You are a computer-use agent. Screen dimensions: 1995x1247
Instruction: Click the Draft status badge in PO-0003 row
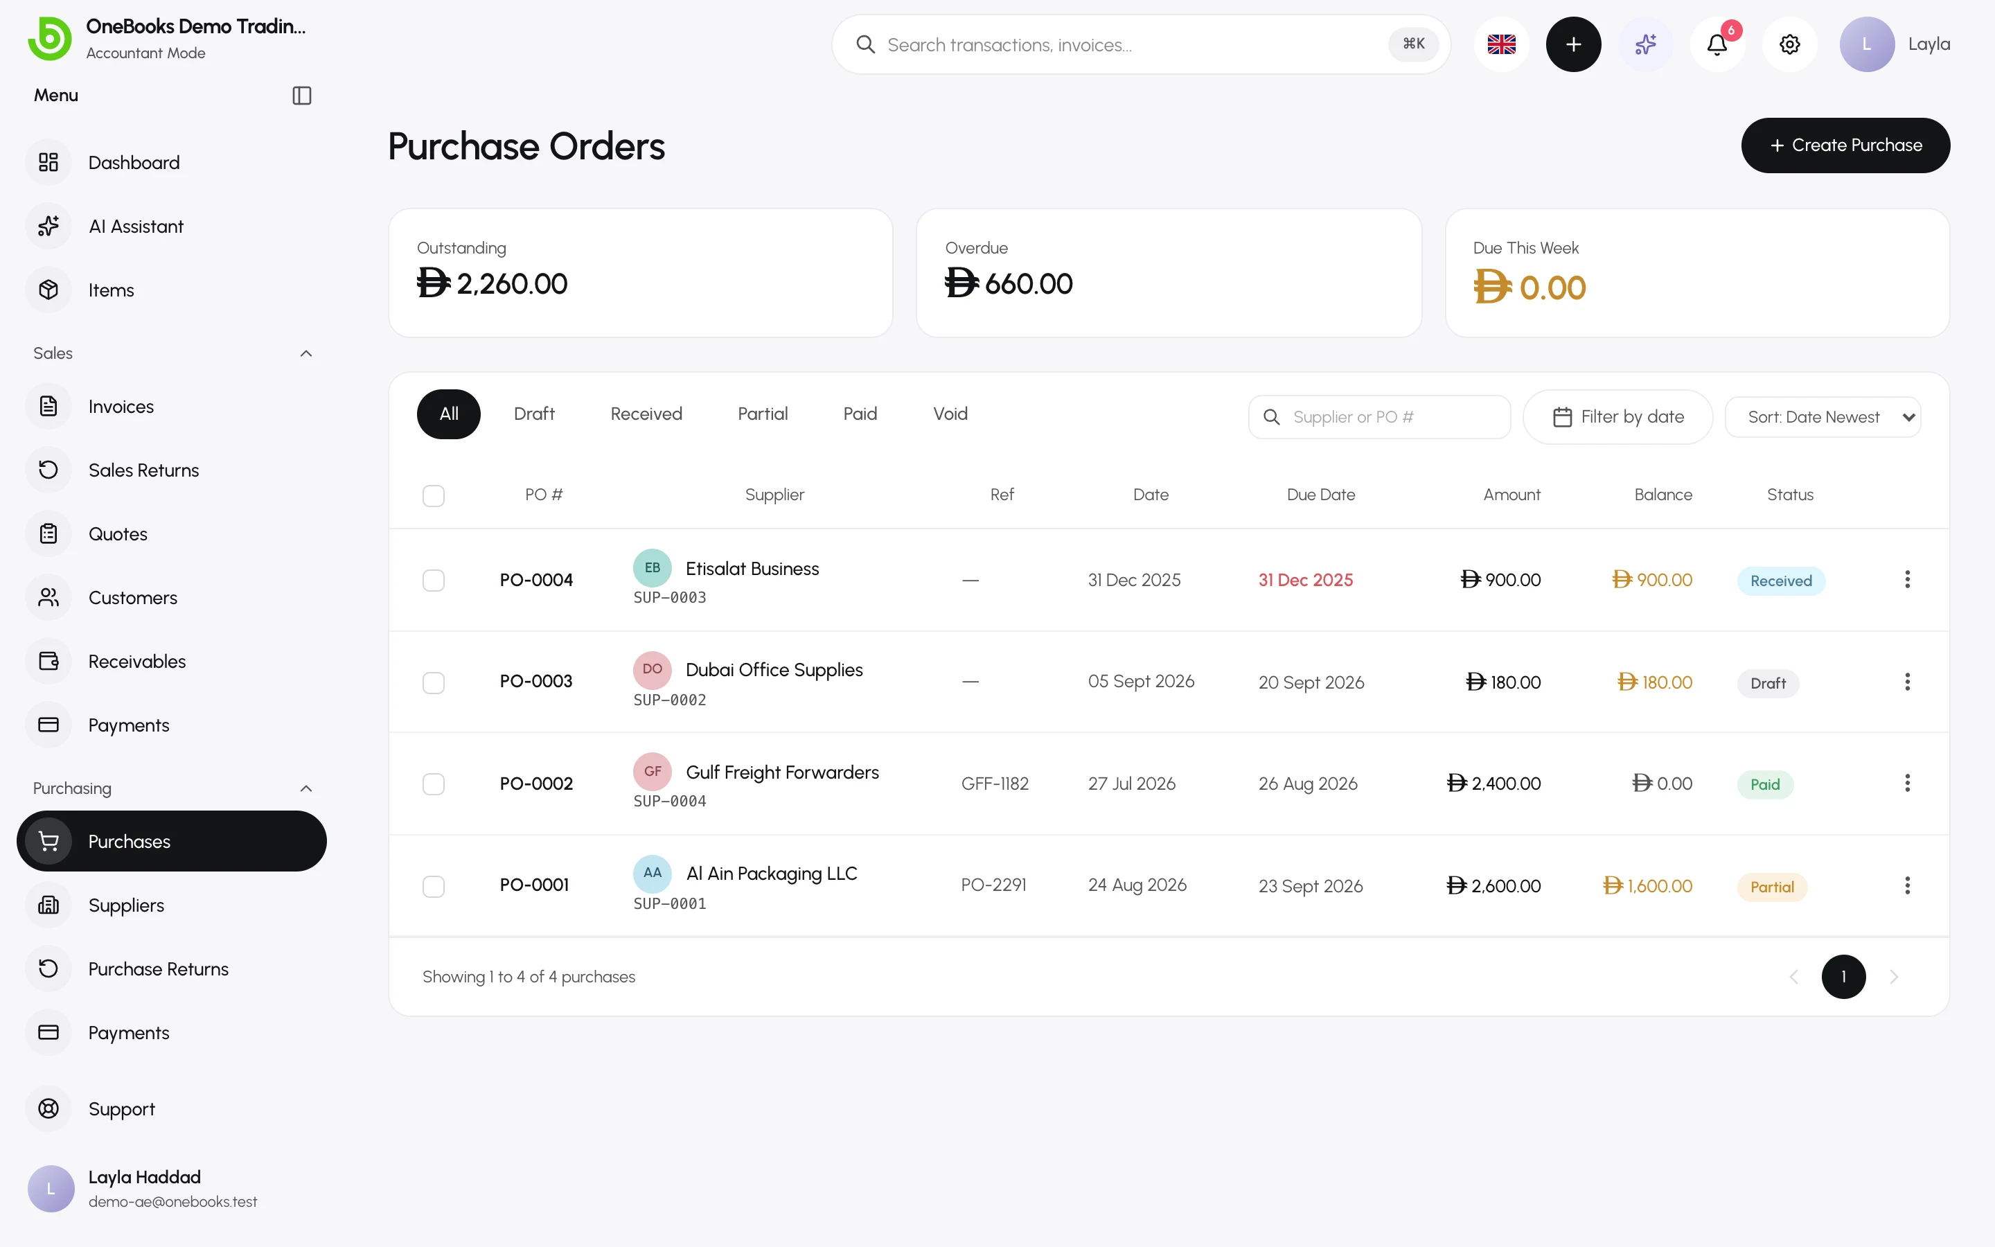(1768, 684)
